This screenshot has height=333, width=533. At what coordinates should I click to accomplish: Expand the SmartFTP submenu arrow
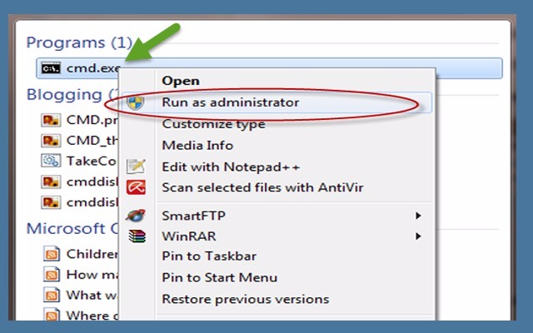(417, 216)
